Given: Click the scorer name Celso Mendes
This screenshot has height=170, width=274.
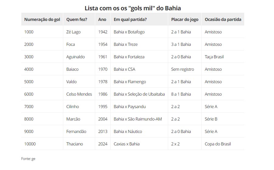Looking at the screenshot, I should [x=79, y=94].
